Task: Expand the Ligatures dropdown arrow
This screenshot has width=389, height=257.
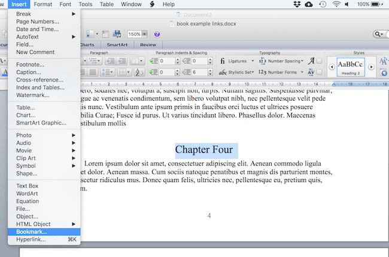Action: [253, 61]
